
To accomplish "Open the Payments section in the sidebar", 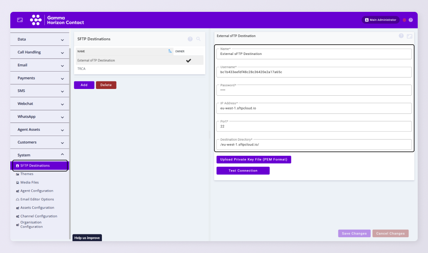I will [x=40, y=77].
